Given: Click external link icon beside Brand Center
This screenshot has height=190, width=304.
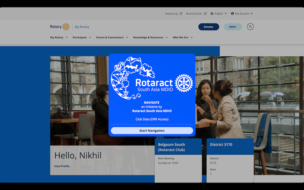Looking at the screenshot, I should pyautogui.click(x=205, y=14).
